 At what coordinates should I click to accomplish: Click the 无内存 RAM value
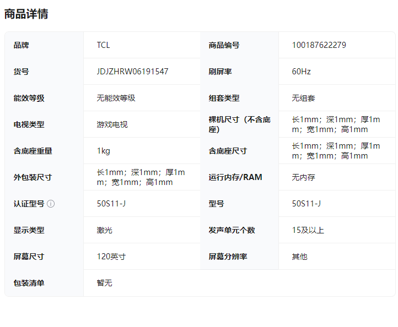click(x=303, y=177)
